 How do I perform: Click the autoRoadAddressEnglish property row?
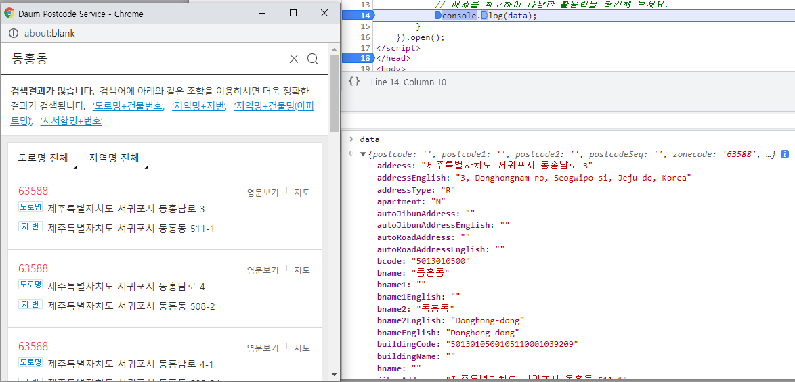click(x=441, y=249)
